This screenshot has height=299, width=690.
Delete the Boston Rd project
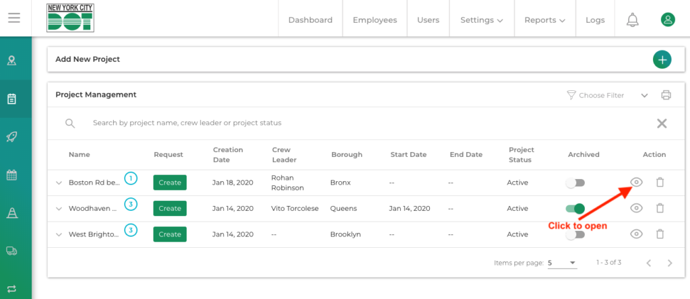coord(660,182)
